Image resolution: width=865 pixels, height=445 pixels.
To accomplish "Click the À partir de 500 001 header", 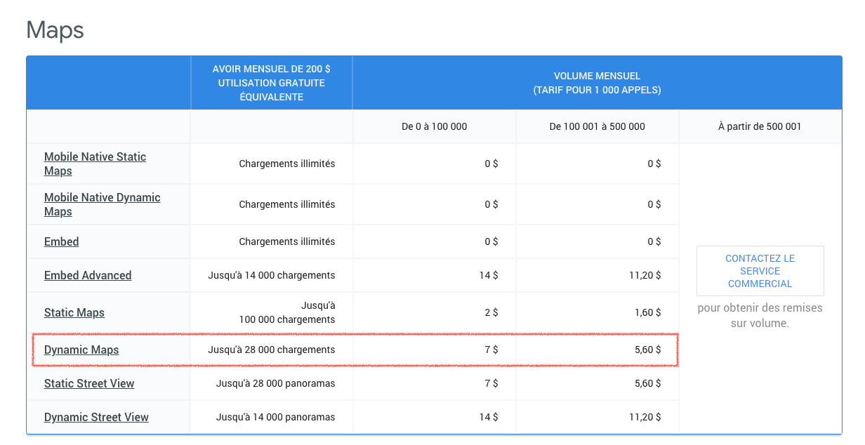I will pyautogui.click(x=760, y=126).
